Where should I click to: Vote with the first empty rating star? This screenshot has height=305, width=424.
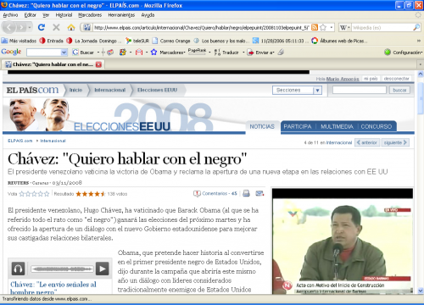22,194
